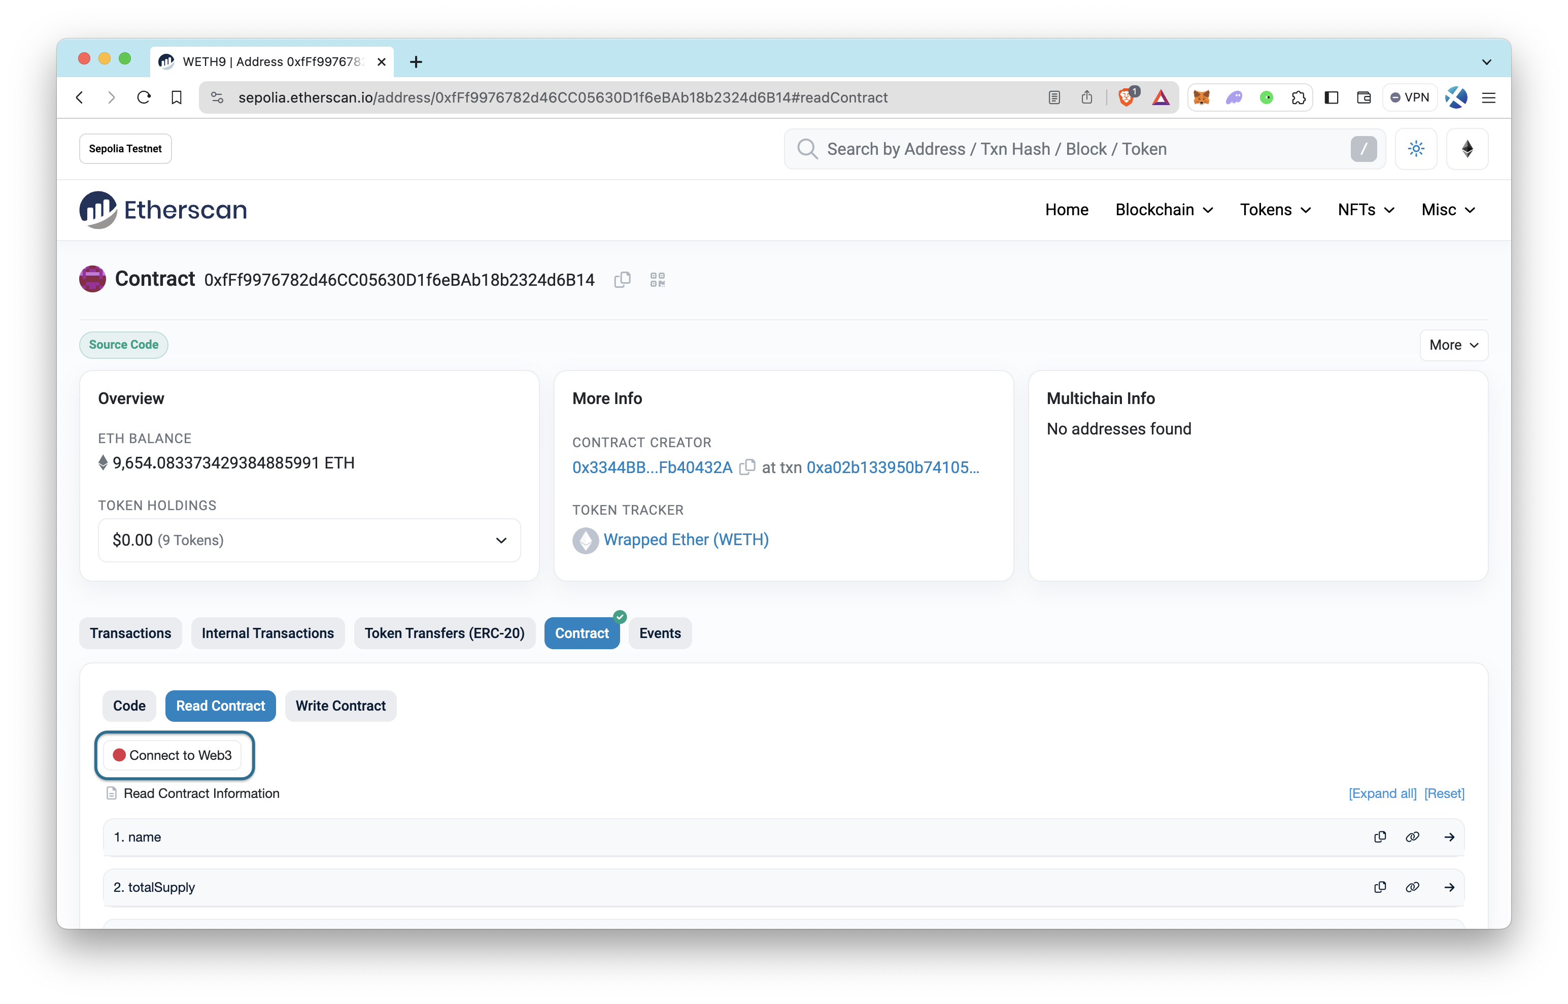Screen dimensions: 1568x1004
Task: Reload the current page
Action: pyautogui.click(x=144, y=97)
